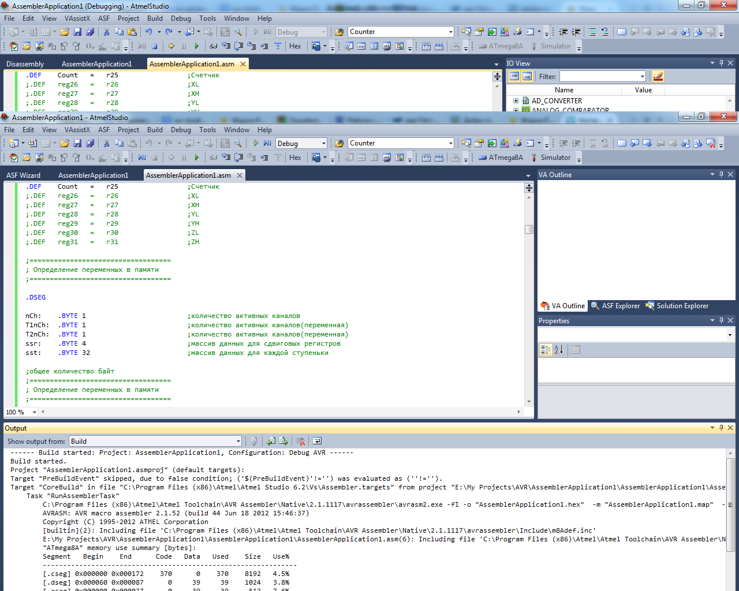Click IO View filter clear eraser icon
The width and height of the screenshot is (739, 591).
(658, 76)
